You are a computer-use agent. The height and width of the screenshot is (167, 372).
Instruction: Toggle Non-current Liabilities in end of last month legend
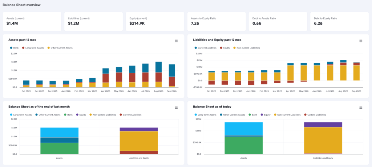click(103, 115)
